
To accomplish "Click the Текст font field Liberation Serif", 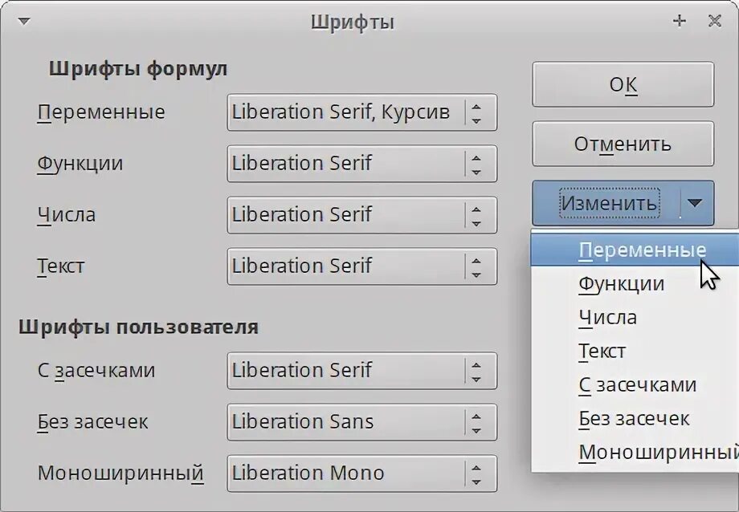I will click(x=345, y=266).
